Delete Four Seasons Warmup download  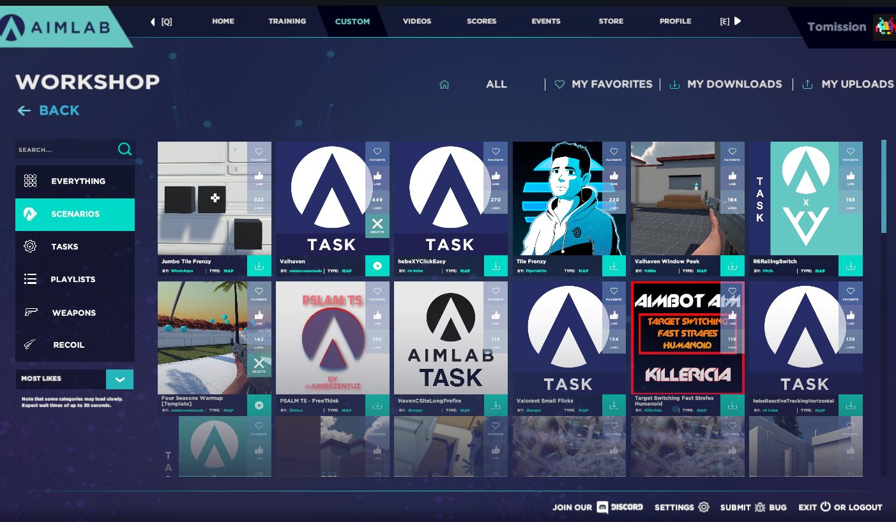pyautogui.click(x=259, y=365)
